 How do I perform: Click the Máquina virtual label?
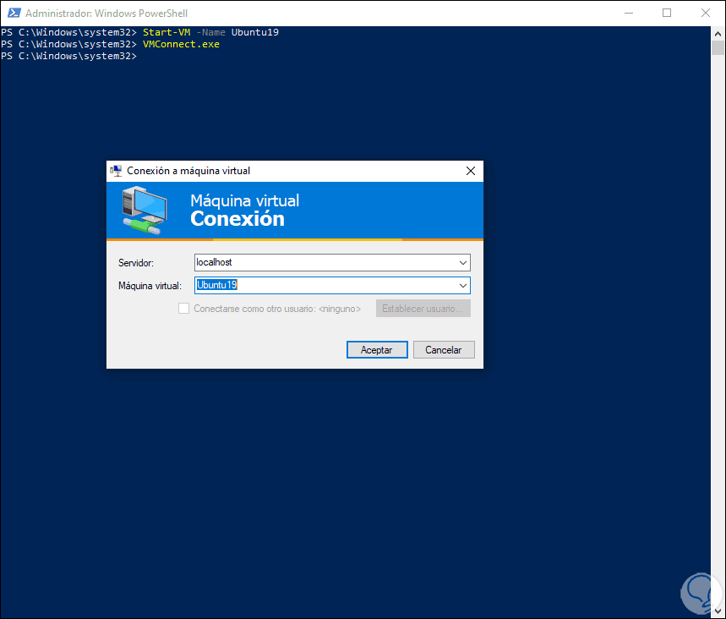pyautogui.click(x=150, y=286)
